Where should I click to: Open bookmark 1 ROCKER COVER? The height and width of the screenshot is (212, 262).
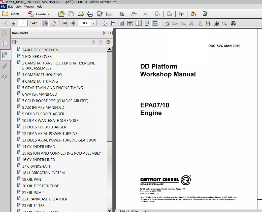[37, 56]
